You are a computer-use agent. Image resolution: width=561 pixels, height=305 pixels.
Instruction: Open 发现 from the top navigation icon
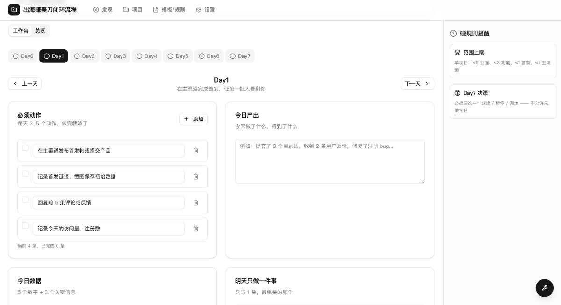click(96, 9)
